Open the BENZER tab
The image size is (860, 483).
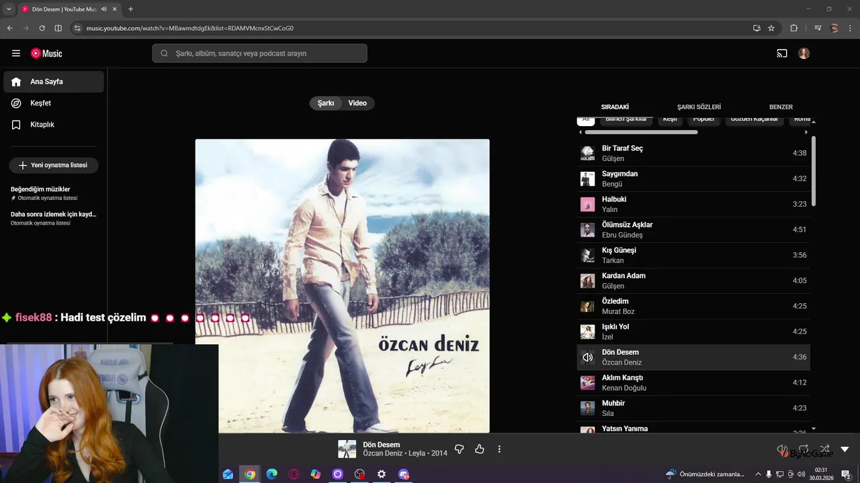point(781,107)
